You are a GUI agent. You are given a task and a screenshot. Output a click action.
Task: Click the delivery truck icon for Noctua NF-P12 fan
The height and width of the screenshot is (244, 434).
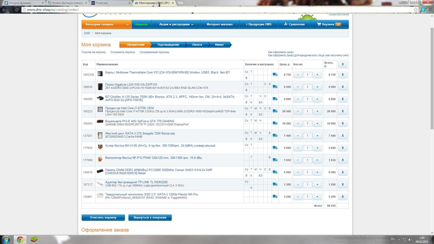click(275, 160)
